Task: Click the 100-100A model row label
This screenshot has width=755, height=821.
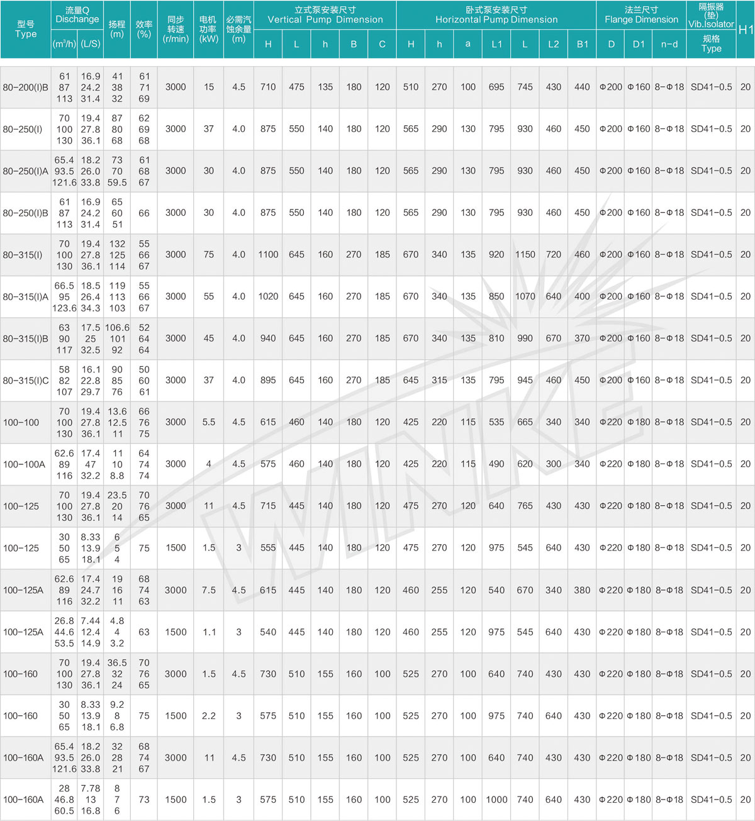Action: (24, 464)
